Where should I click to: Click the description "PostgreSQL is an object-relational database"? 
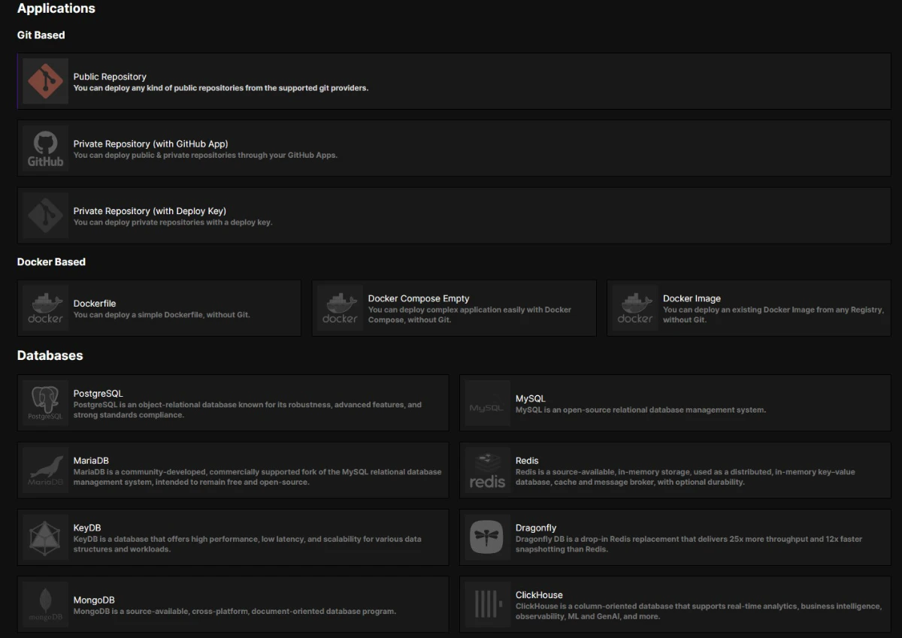coord(247,410)
